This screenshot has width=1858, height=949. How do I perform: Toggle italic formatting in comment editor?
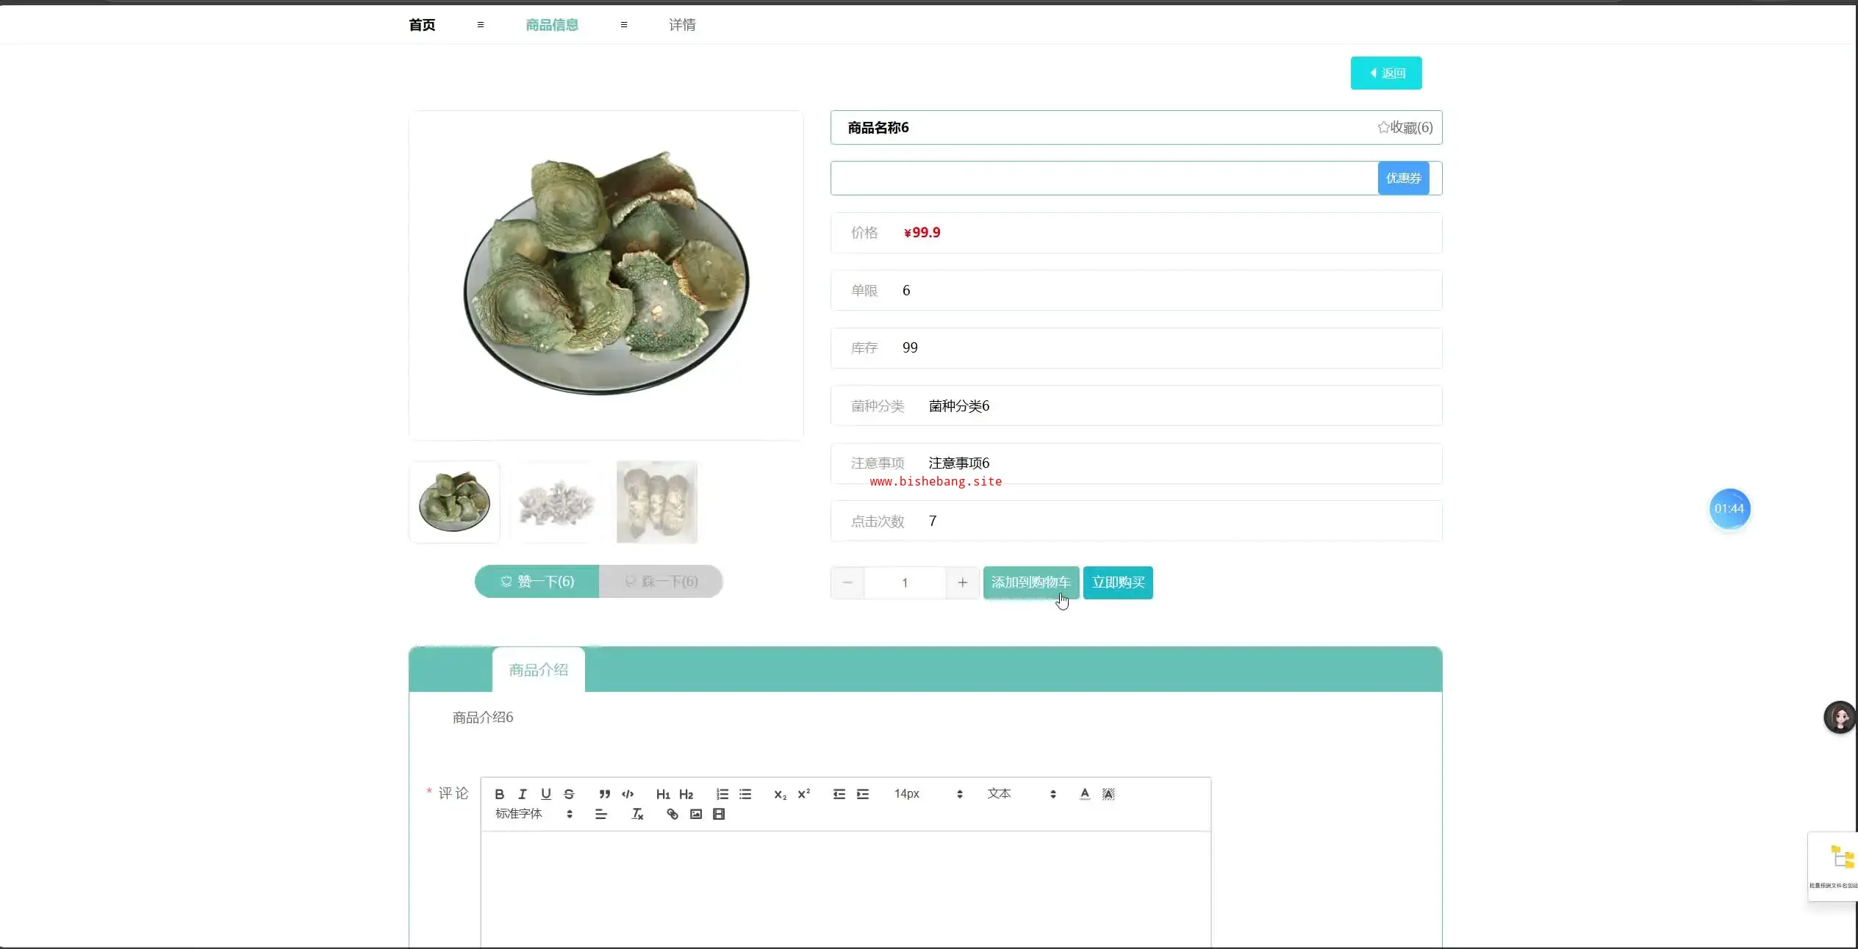point(523,794)
